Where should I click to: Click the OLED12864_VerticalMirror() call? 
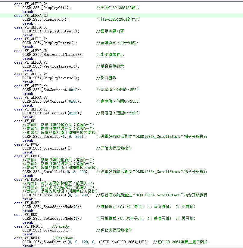(x=51, y=66)
